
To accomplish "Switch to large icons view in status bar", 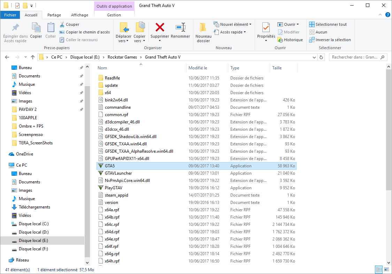I will tap(386, 269).
